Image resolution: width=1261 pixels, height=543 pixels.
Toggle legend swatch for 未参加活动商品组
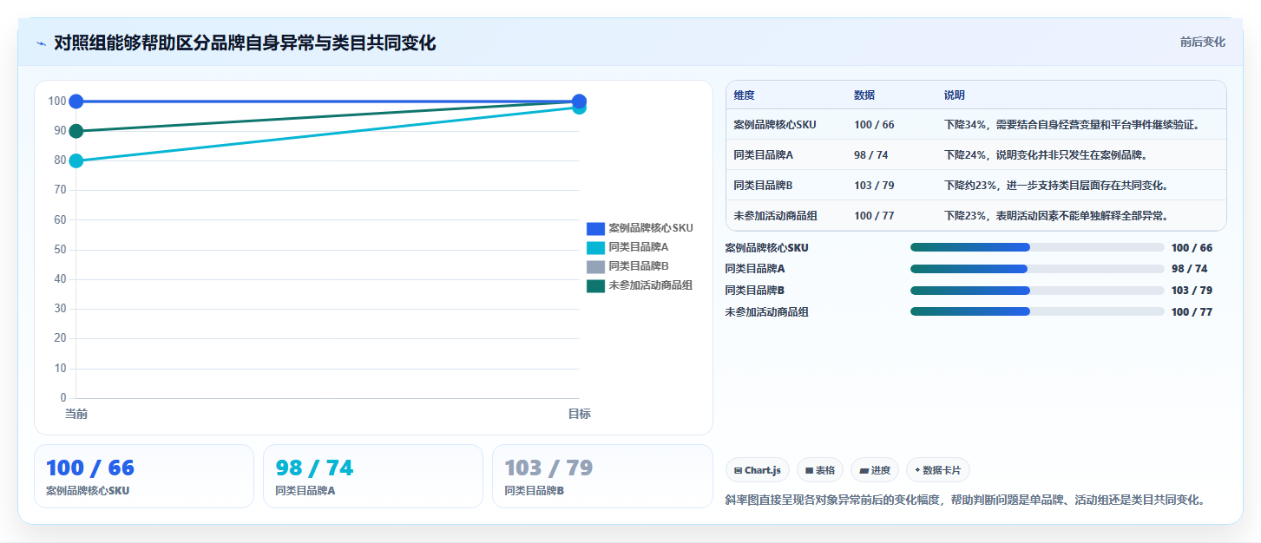pos(595,285)
